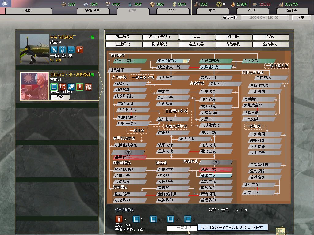The height and width of the screenshot is (235, 314).
Task: Click the question-mark tech tile above 装甲集群
Action: point(128,152)
